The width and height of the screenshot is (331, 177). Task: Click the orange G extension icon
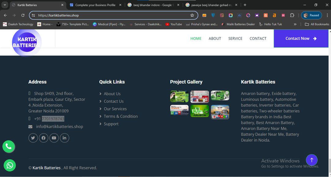pos(265,15)
